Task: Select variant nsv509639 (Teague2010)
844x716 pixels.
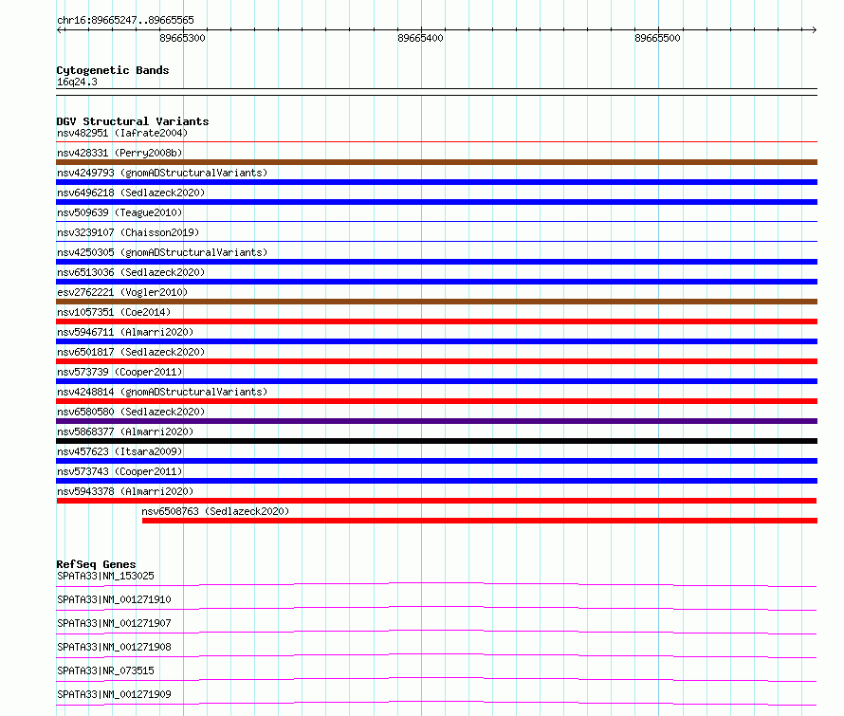Action: 119,212
